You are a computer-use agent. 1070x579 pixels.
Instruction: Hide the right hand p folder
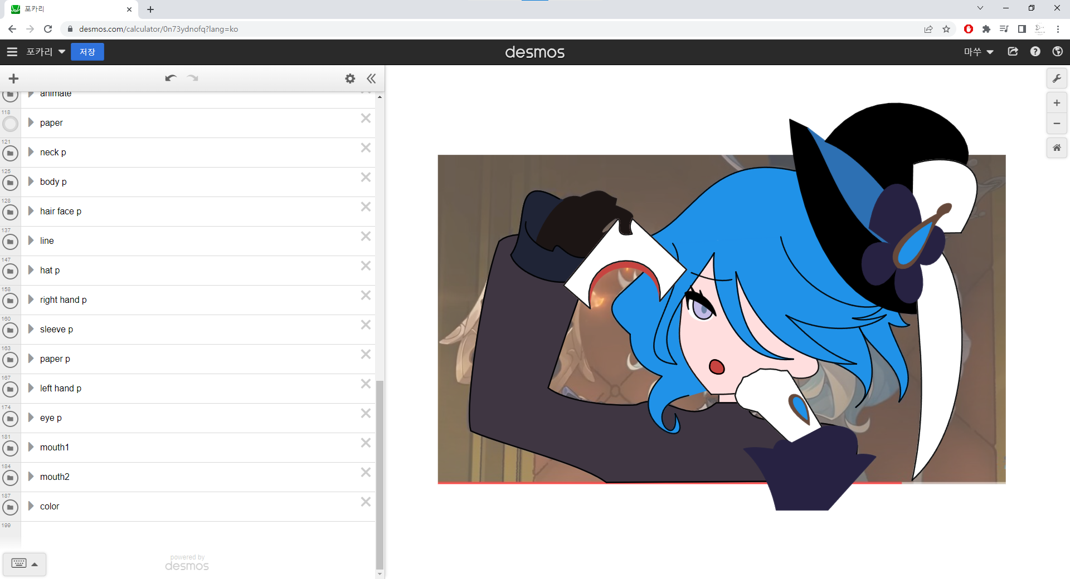[x=10, y=301]
